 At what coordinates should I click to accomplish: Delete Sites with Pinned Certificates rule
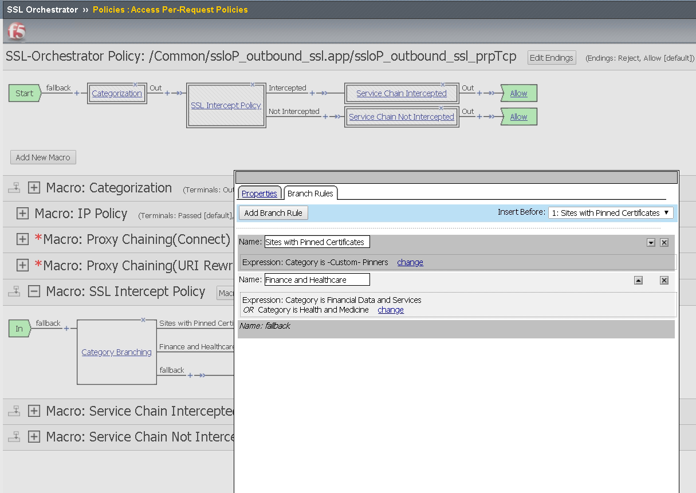[x=664, y=243]
